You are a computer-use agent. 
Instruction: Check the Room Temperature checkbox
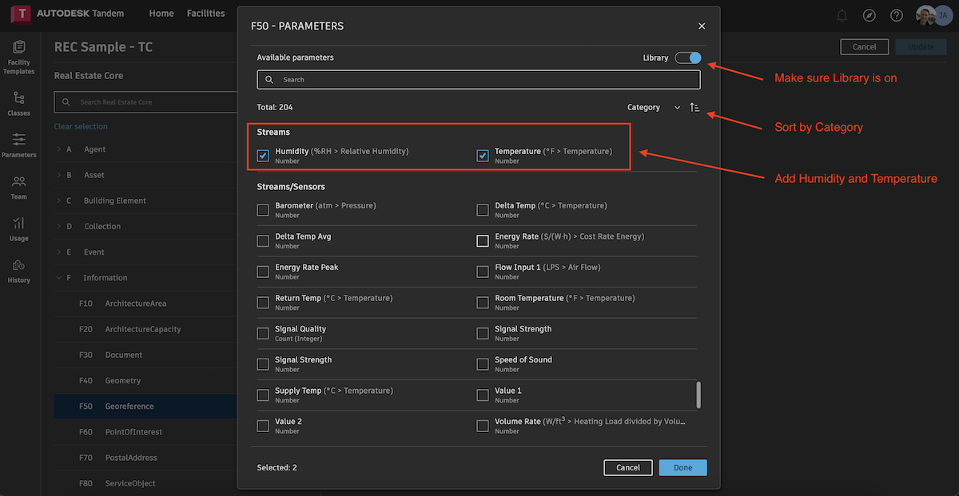coord(483,303)
